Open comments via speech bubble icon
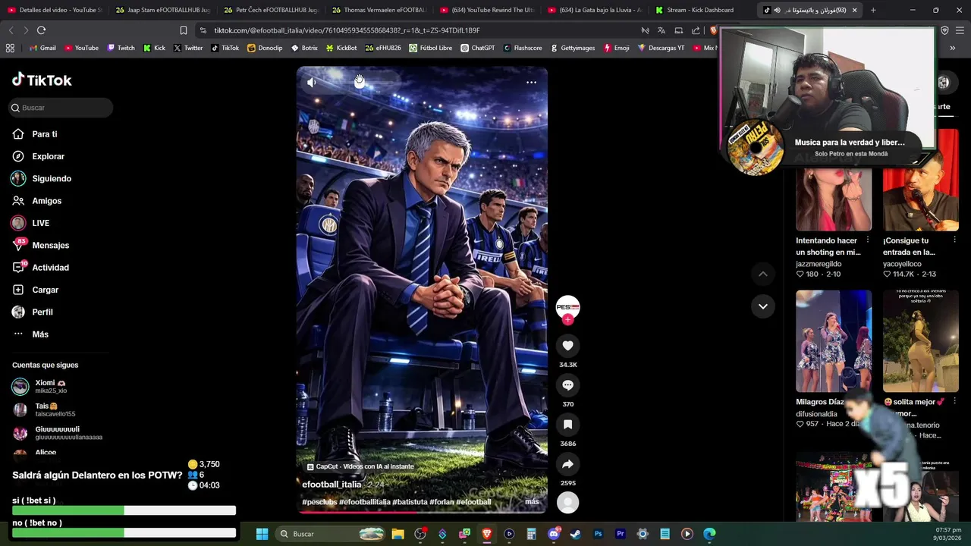This screenshot has height=546, width=971. click(567, 385)
